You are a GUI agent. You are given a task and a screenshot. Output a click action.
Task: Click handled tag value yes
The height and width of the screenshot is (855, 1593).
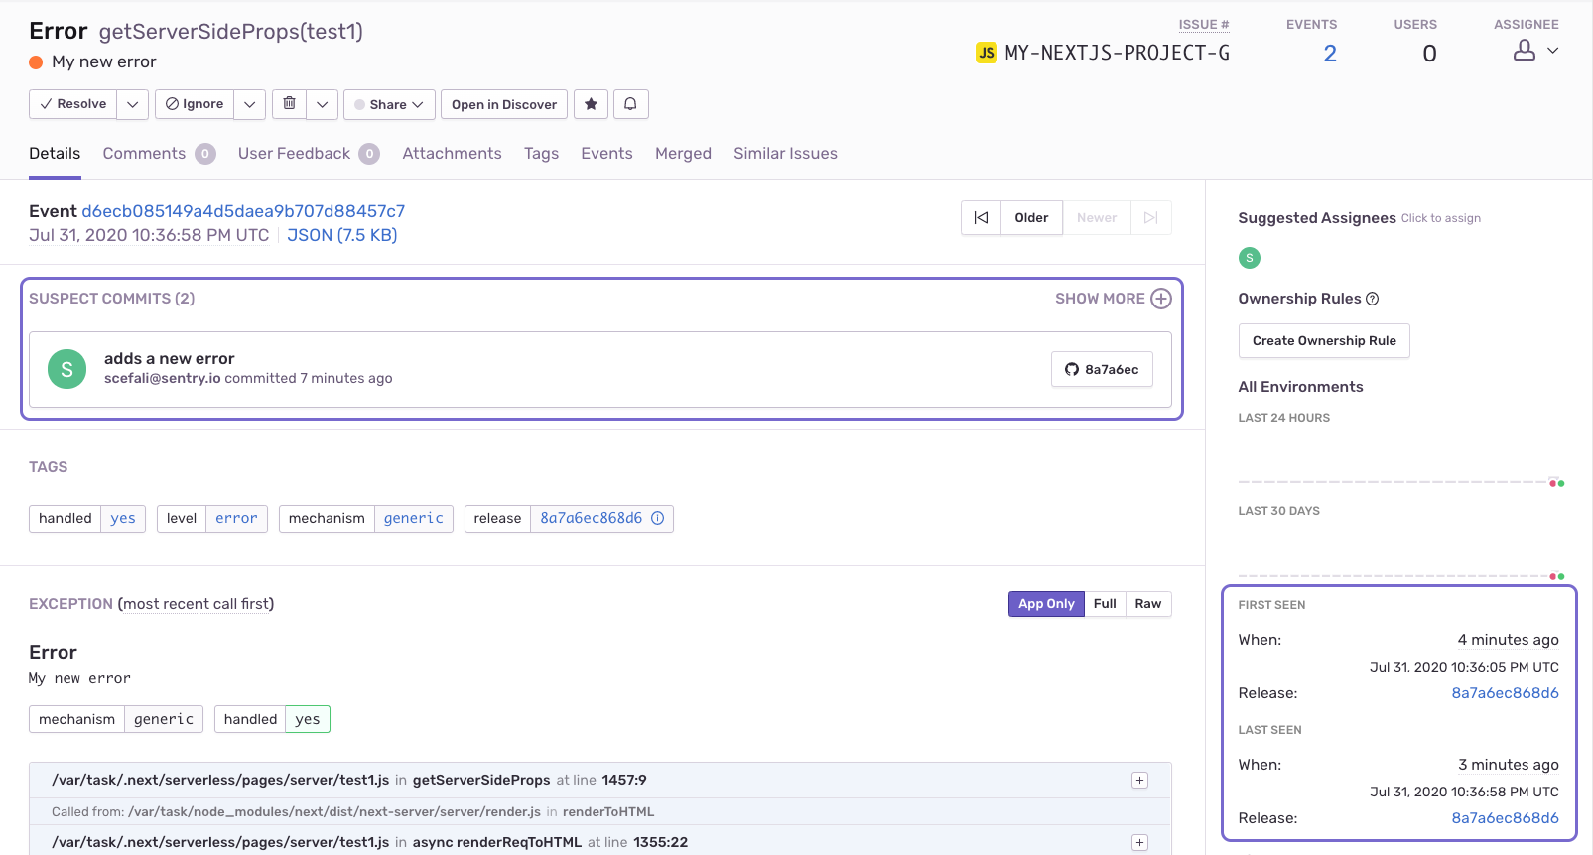[123, 519]
